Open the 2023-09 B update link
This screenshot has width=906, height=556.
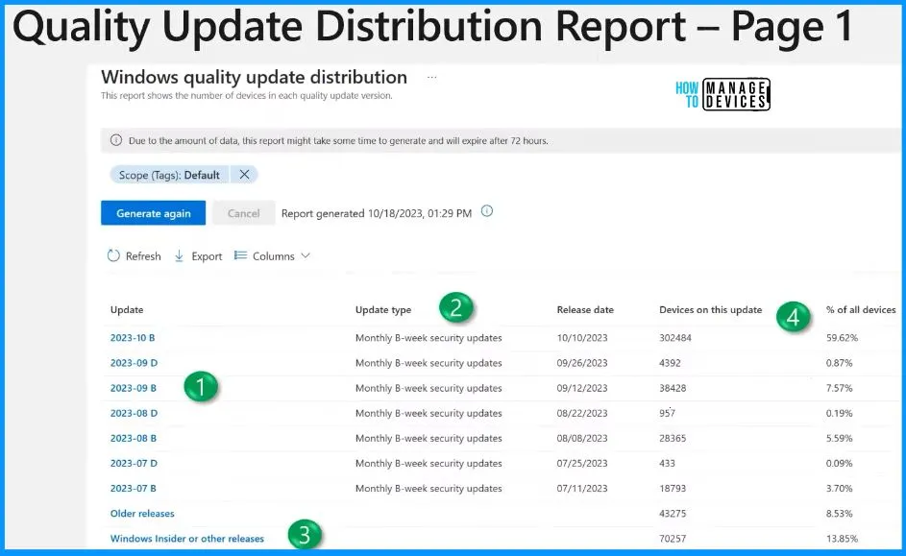pyautogui.click(x=134, y=388)
